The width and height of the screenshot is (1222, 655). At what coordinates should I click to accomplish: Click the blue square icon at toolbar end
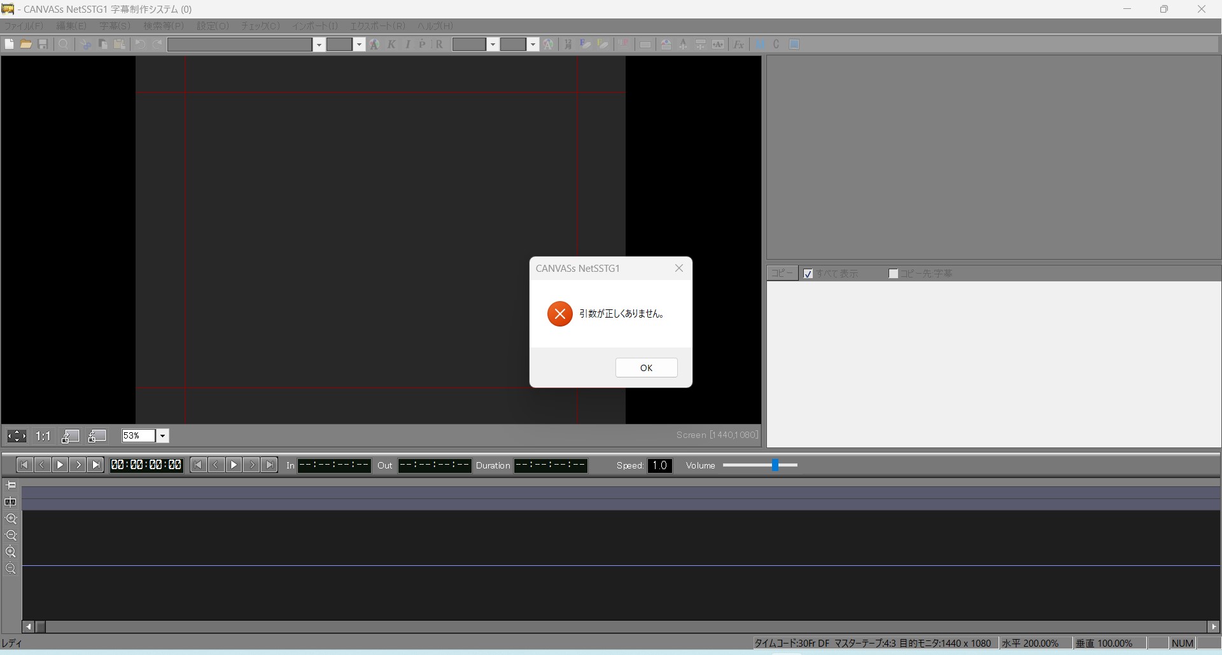[x=794, y=44]
